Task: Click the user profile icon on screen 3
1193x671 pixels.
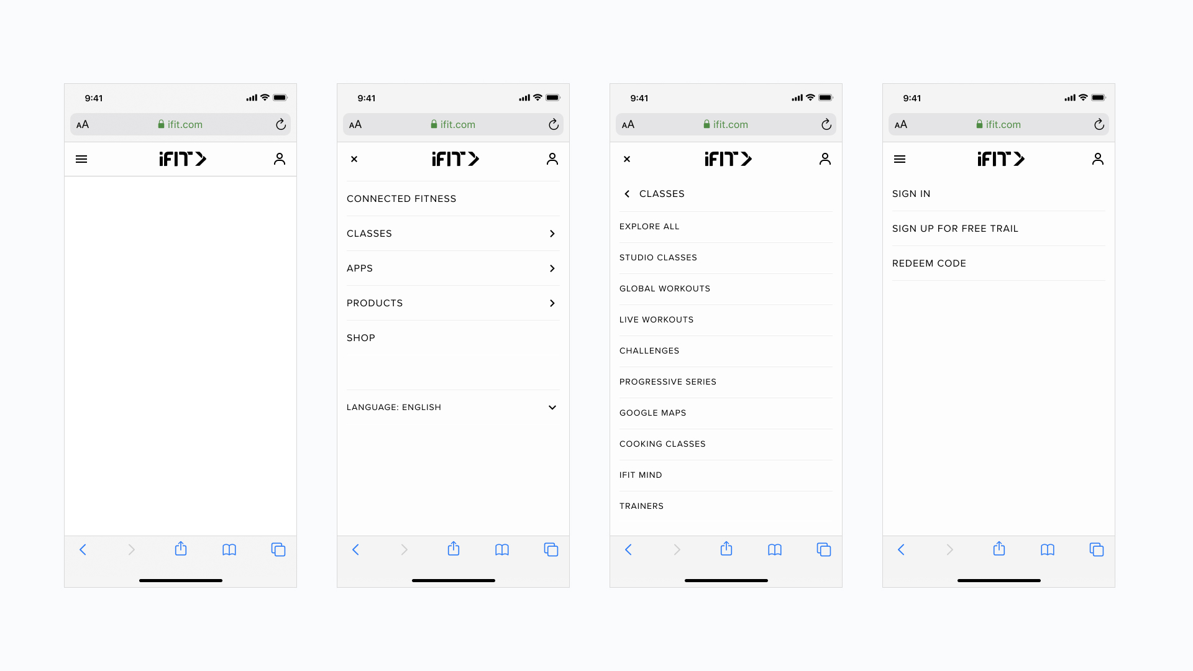Action: 825,158
